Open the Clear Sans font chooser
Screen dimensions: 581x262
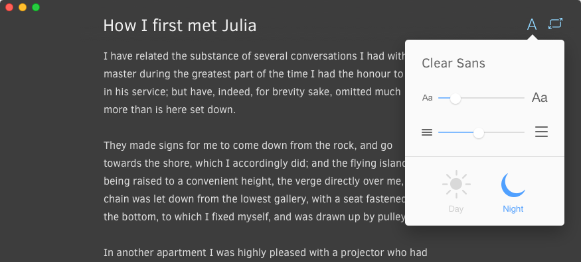coord(453,63)
